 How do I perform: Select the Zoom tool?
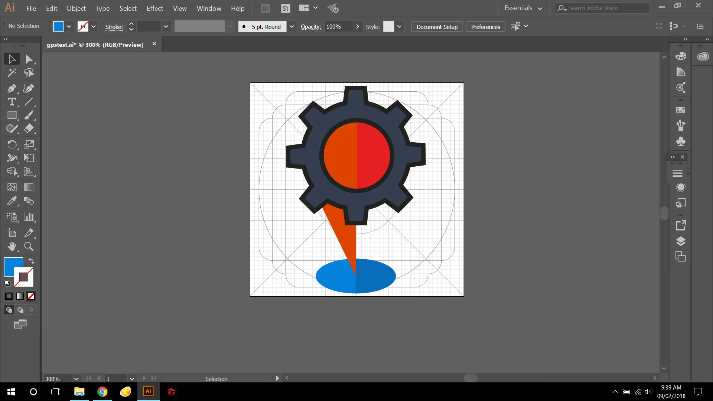point(29,246)
